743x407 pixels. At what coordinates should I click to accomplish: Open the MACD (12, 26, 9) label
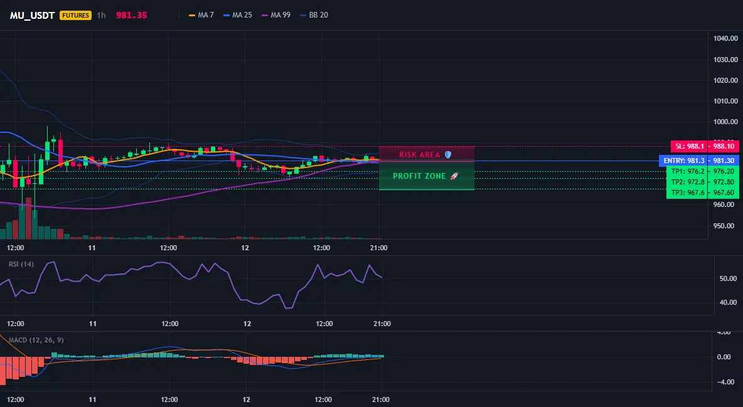point(36,340)
